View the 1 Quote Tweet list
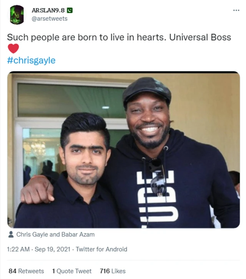 pyautogui.click(x=71, y=271)
